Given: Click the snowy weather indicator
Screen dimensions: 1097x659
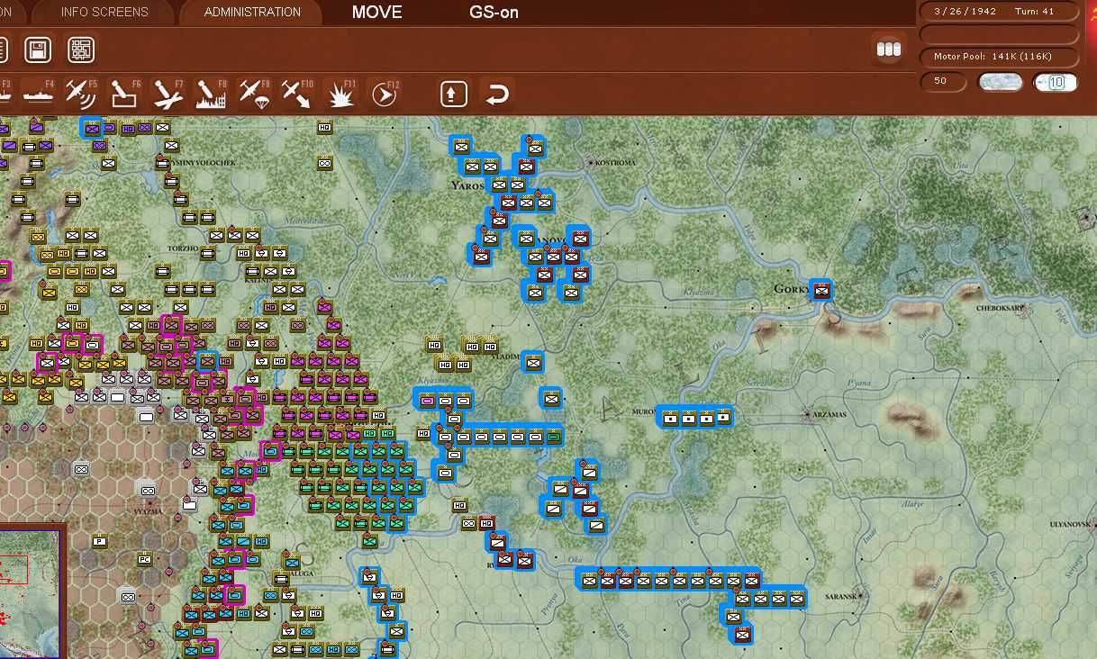Looking at the screenshot, I should point(1001,82).
